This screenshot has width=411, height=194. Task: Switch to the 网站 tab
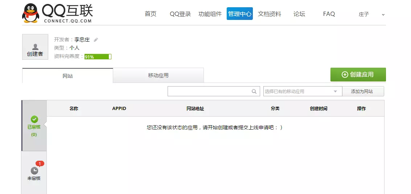coord(67,76)
